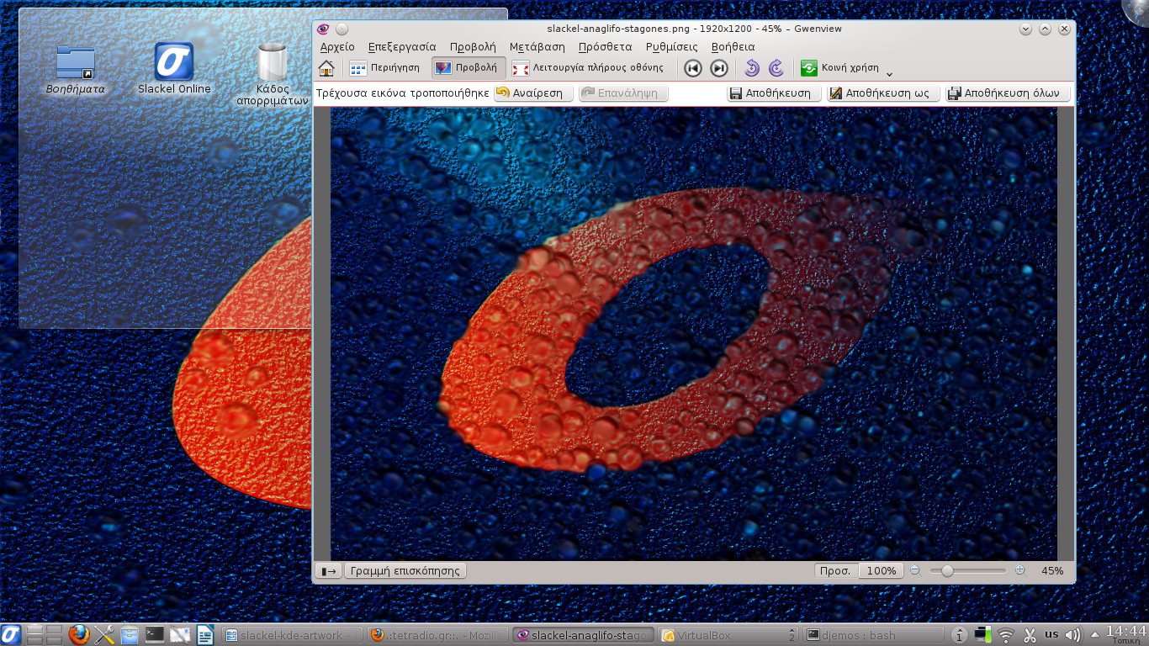
Task: Go to the next image
Action: pos(719,68)
